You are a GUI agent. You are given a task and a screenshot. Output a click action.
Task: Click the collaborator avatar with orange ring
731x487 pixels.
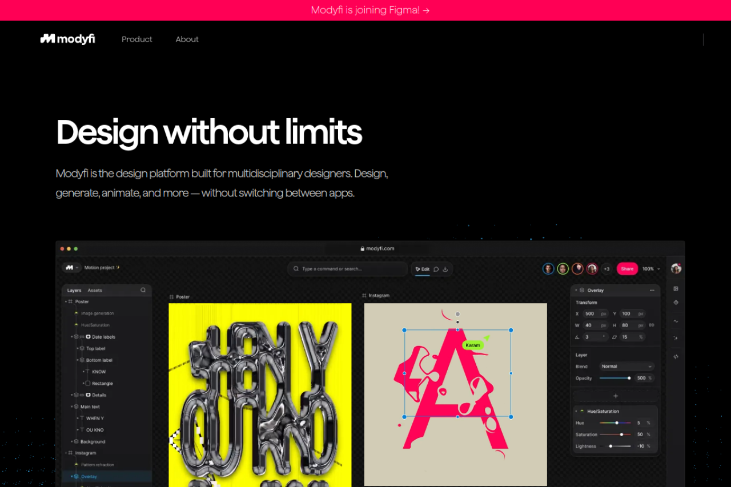click(x=577, y=269)
